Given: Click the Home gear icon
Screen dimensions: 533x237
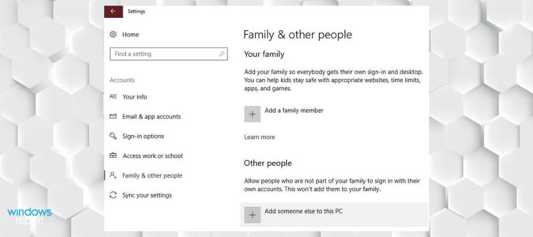Looking at the screenshot, I should coord(113,34).
